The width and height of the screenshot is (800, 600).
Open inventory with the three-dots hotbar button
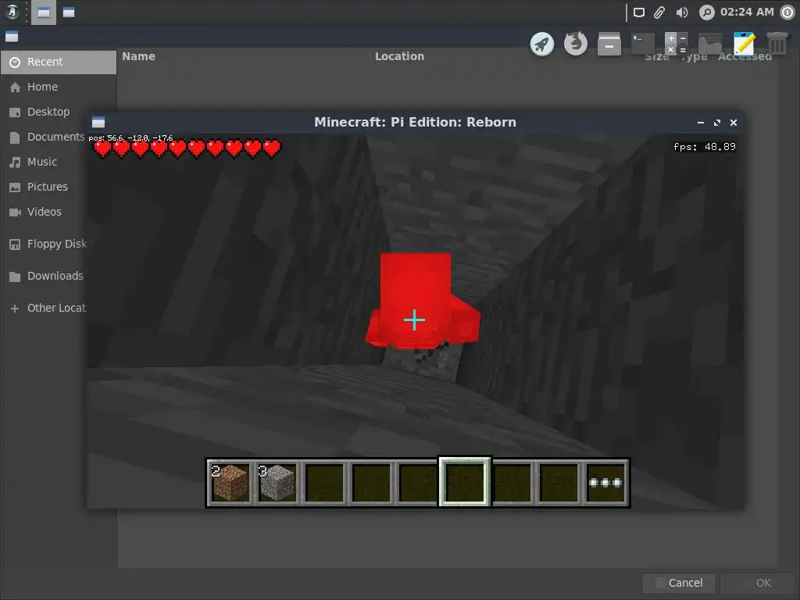coord(605,482)
